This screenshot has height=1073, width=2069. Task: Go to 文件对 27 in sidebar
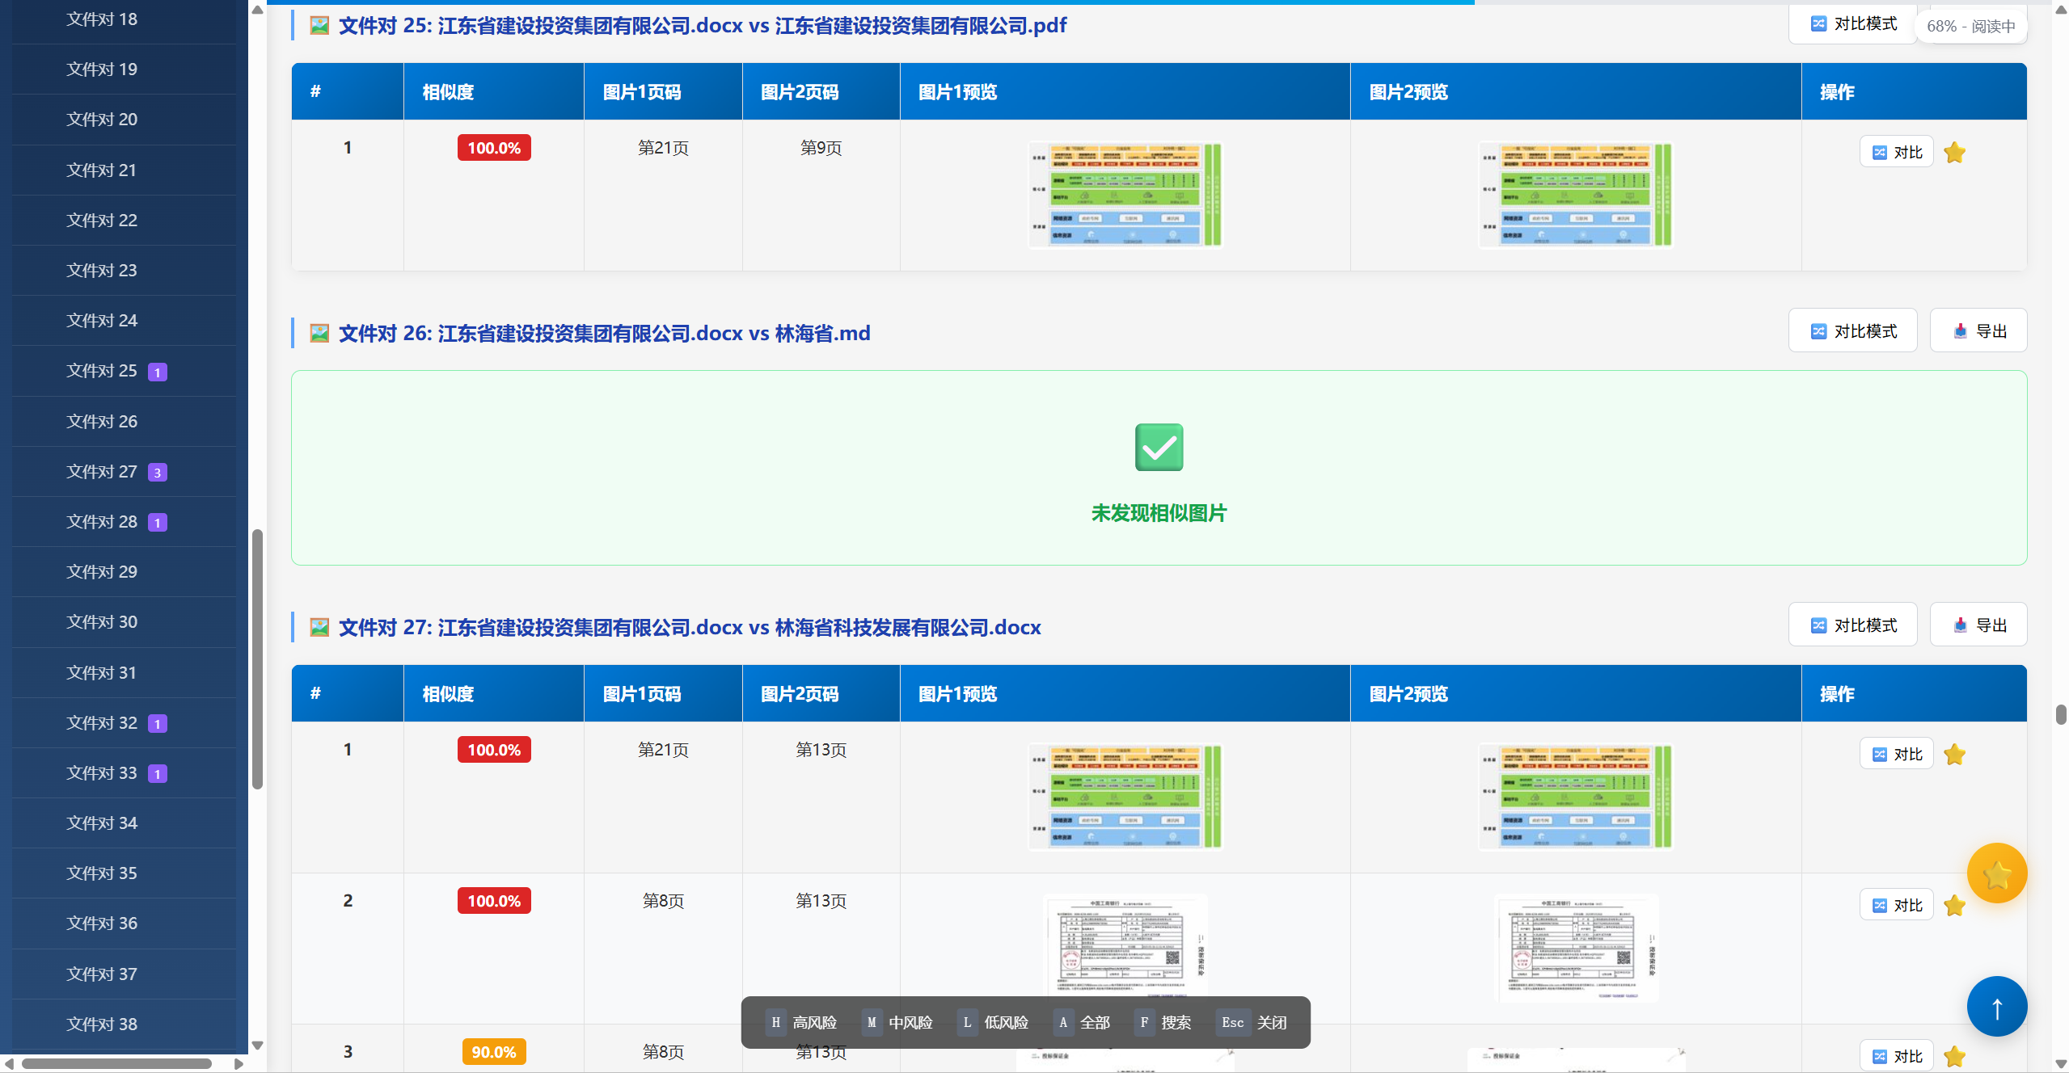tap(125, 472)
